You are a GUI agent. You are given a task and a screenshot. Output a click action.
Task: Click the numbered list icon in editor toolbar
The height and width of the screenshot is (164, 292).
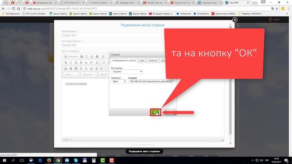click(104, 63)
